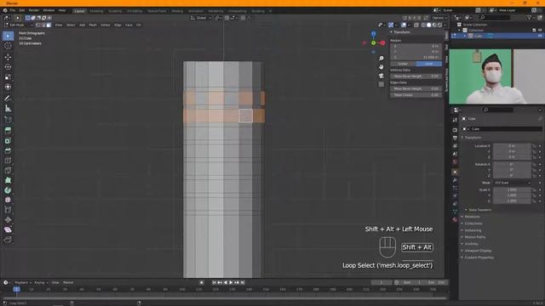Click the timeline Marker menu
The height and width of the screenshot is (306, 545).
(68, 283)
